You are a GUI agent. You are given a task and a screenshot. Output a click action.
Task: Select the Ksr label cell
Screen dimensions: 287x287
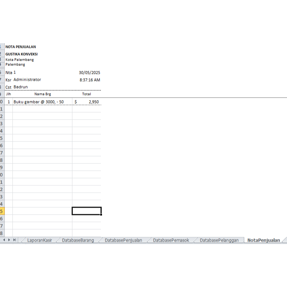point(8,80)
